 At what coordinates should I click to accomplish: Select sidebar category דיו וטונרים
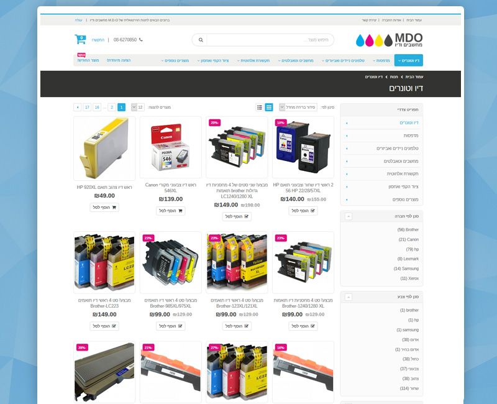coord(409,122)
